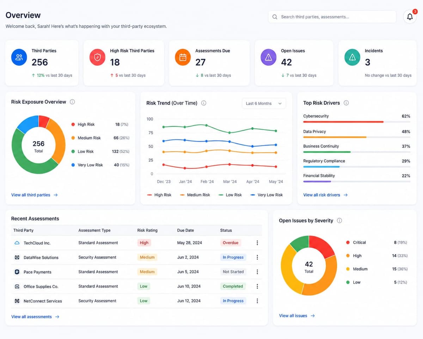Click the Not Started status badge
Image resolution: width=423 pixels, height=339 pixels.
pyautogui.click(x=233, y=272)
